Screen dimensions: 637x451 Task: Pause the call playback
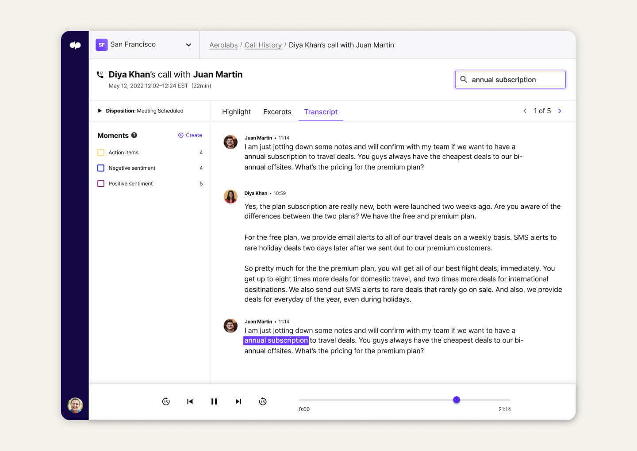coord(214,401)
